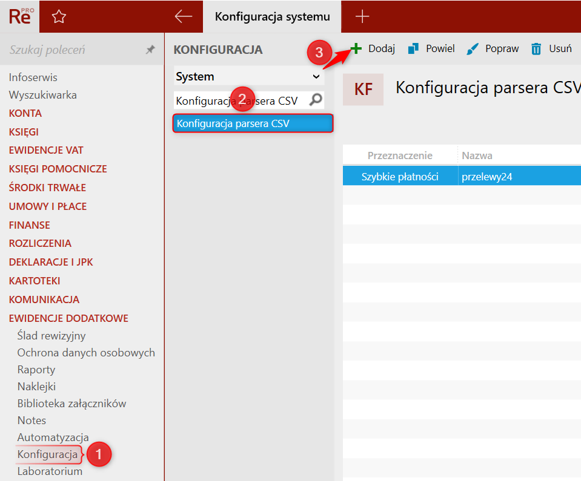
Task: Expand the KSIĘGI menu section
Action: pyautogui.click(x=24, y=132)
